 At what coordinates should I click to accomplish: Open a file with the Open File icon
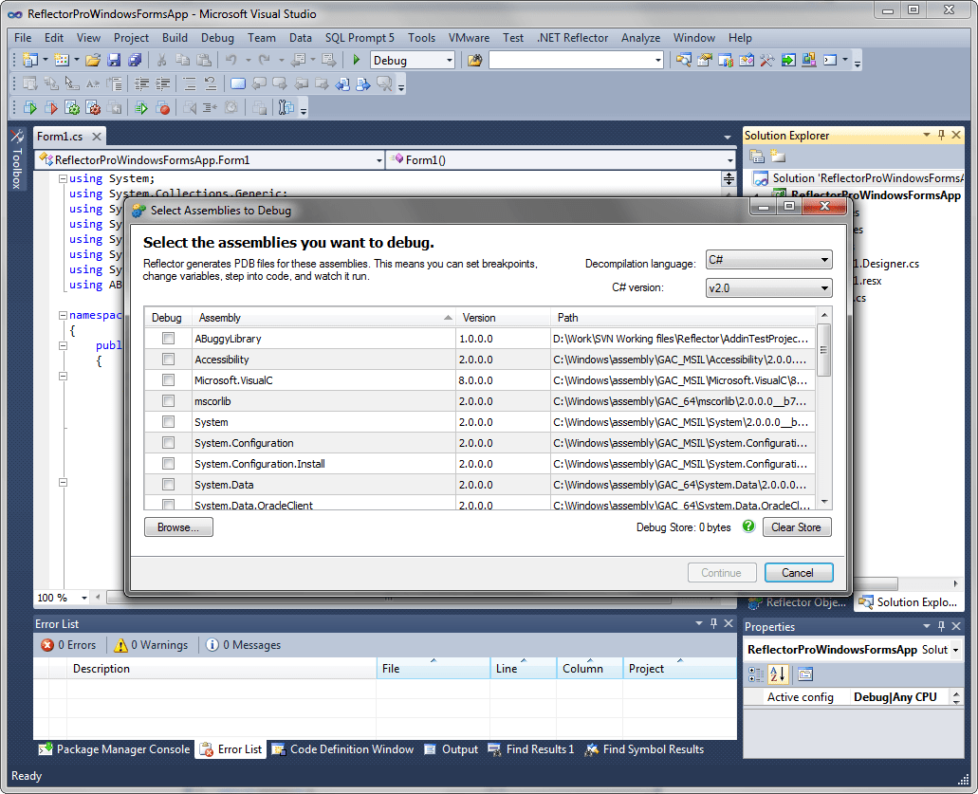(92, 59)
